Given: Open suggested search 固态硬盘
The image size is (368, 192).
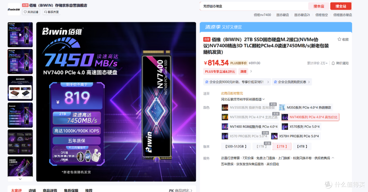Looking at the screenshot, I should tap(282, 15).
